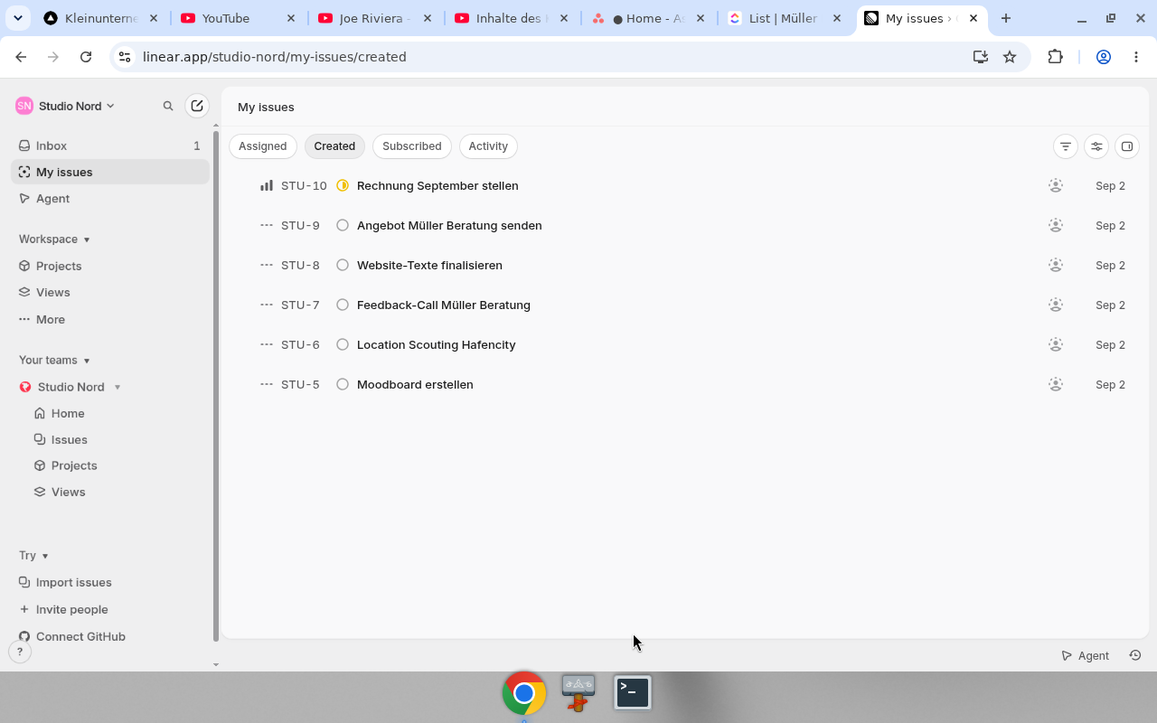Open display options icon

(x=1096, y=146)
